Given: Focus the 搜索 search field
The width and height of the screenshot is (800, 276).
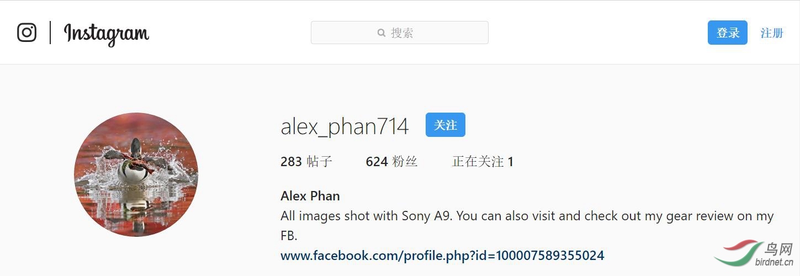Looking at the screenshot, I should coord(399,33).
